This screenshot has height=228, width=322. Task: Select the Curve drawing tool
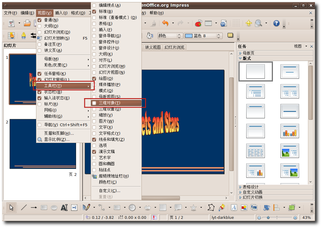(x=86, y=208)
